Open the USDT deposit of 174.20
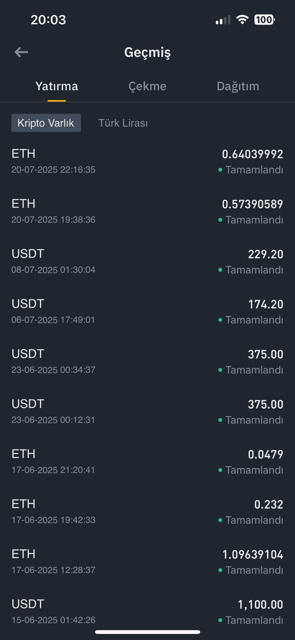Image resolution: width=295 pixels, height=640 pixels. tap(147, 311)
